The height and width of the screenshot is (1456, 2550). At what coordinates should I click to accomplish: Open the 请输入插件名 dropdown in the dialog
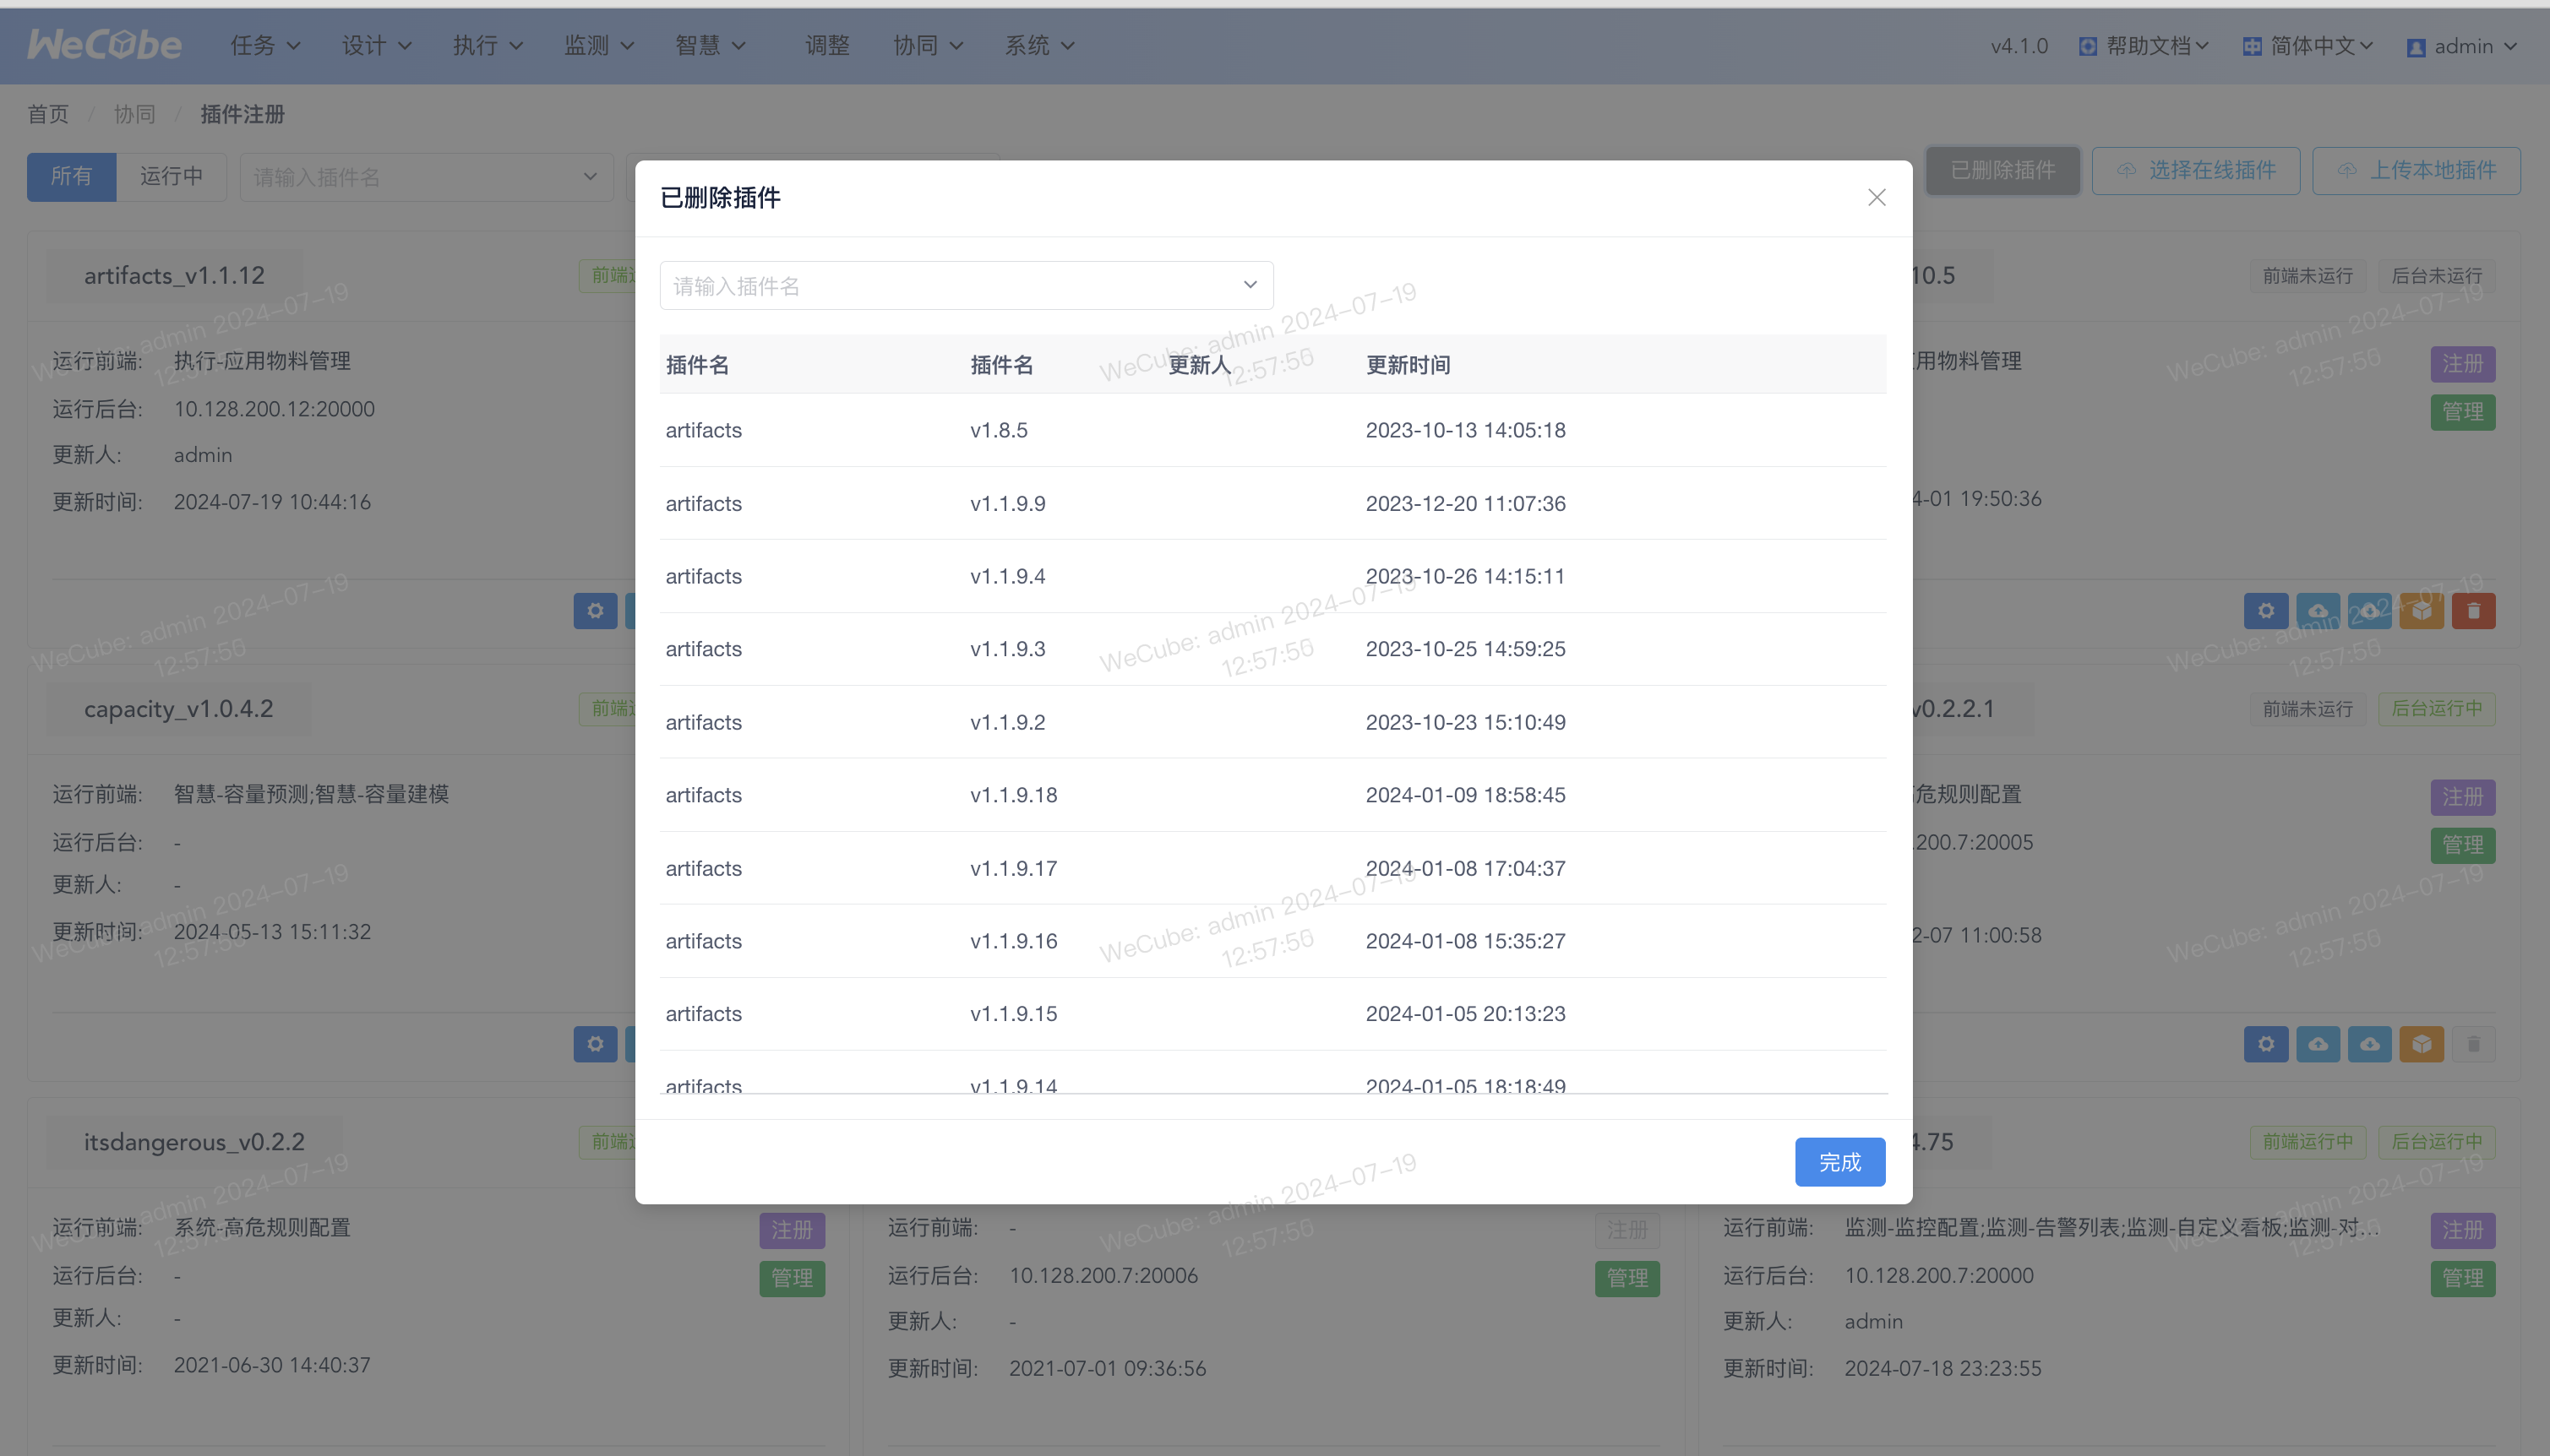click(967, 286)
